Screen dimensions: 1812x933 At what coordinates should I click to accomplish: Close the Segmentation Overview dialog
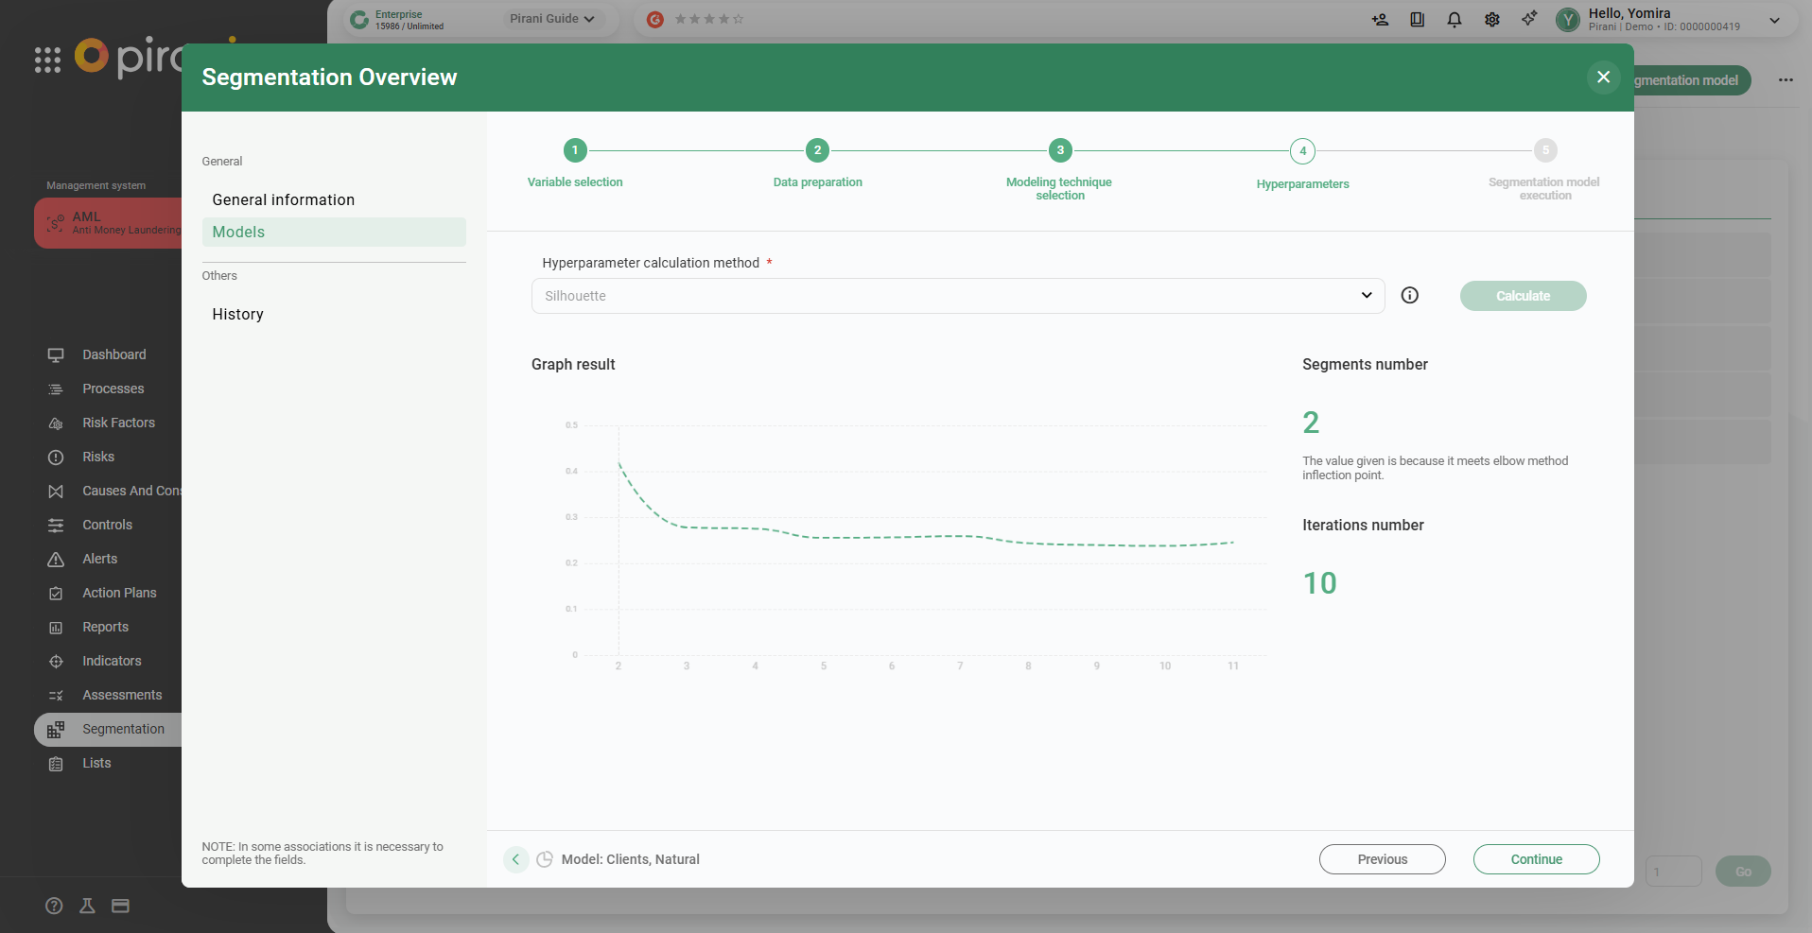pos(1603,78)
